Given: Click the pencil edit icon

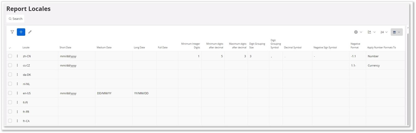Looking at the screenshot, I should point(30,32).
